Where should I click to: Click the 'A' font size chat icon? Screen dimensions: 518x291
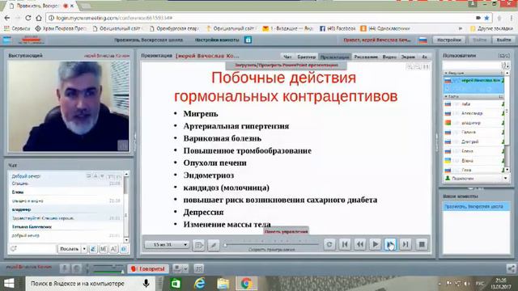(113, 249)
